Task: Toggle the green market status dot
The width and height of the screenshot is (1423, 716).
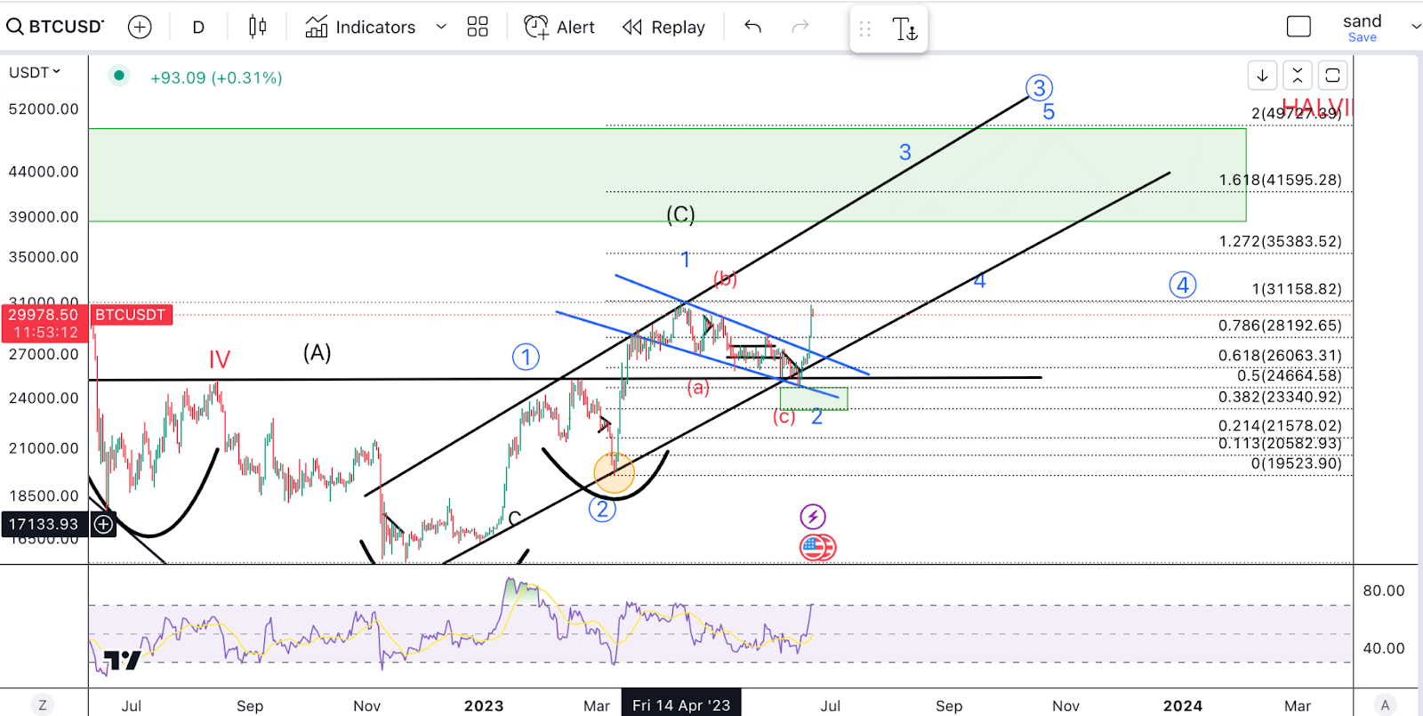Action: pyautogui.click(x=118, y=76)
